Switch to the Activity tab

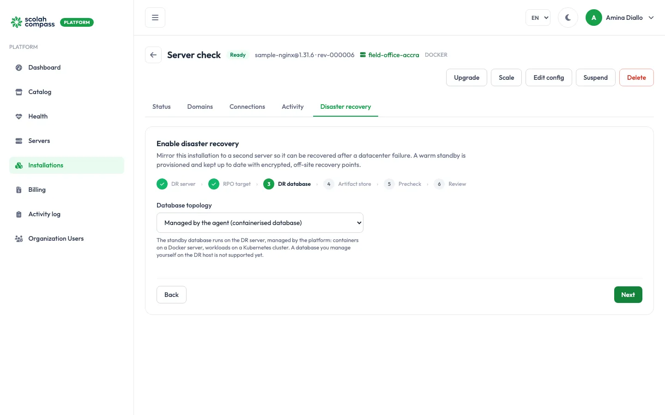pyautogui.click(x=293, y=107)
